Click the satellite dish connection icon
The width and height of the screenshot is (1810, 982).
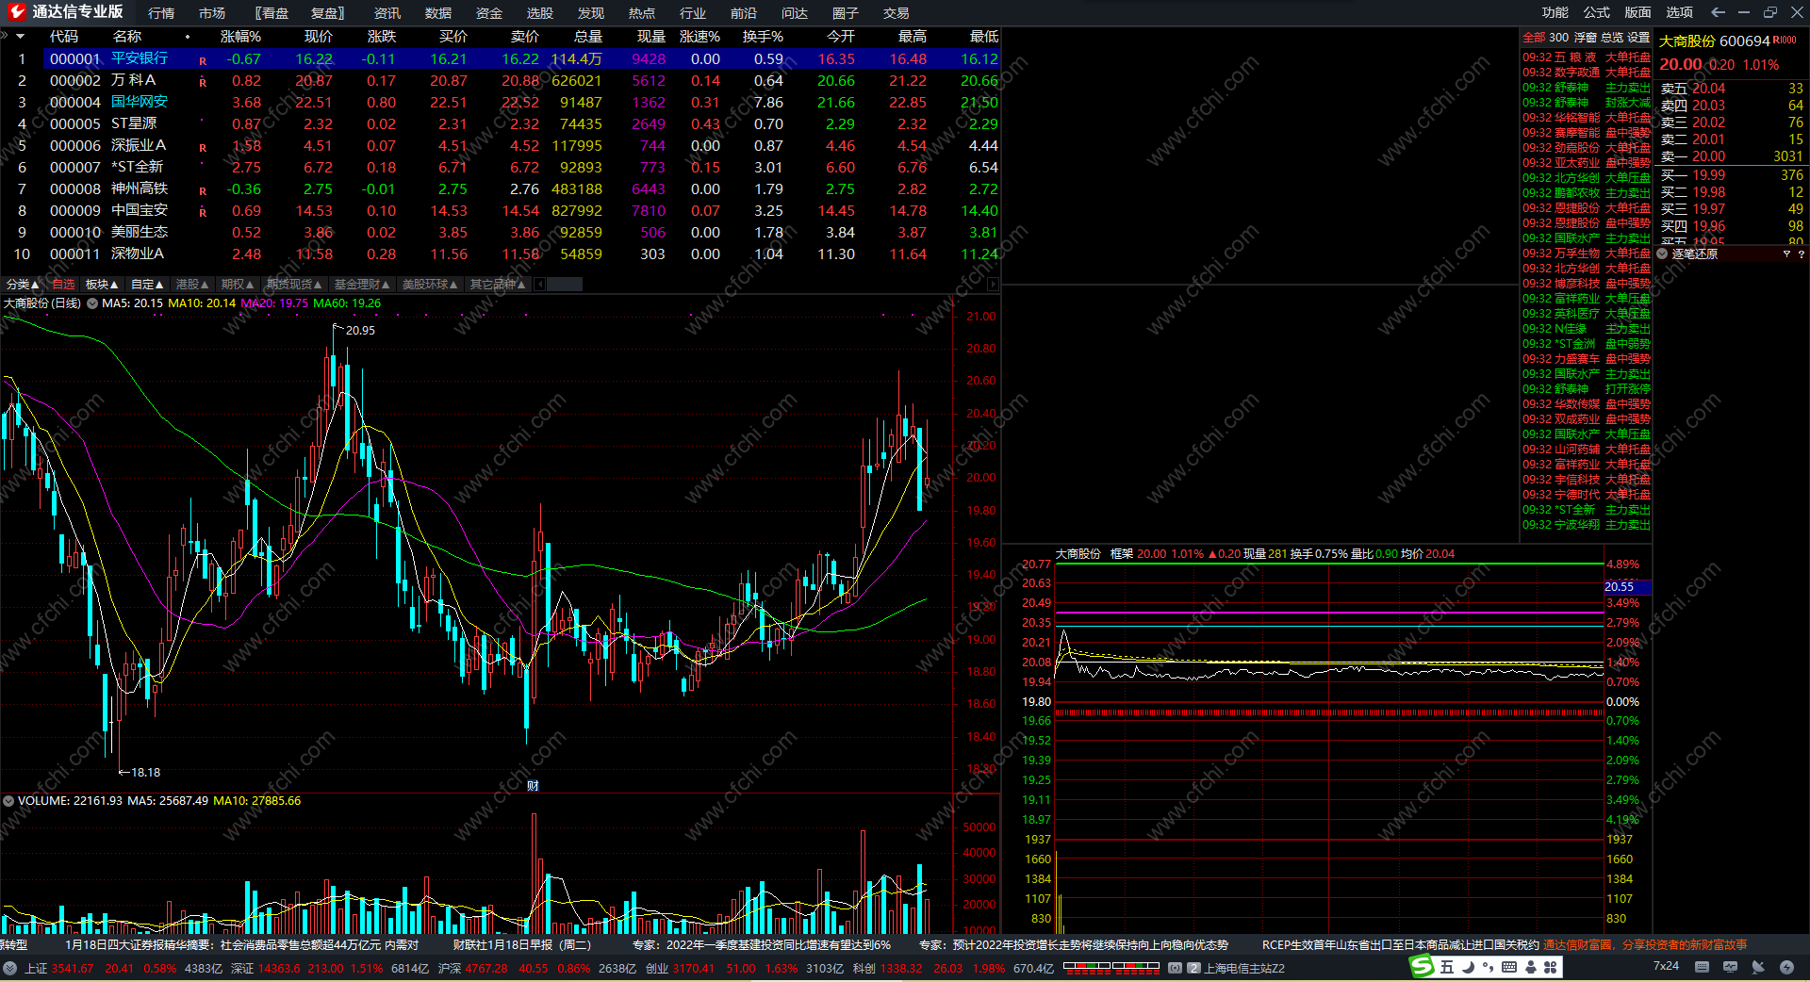pos(1758,967)
